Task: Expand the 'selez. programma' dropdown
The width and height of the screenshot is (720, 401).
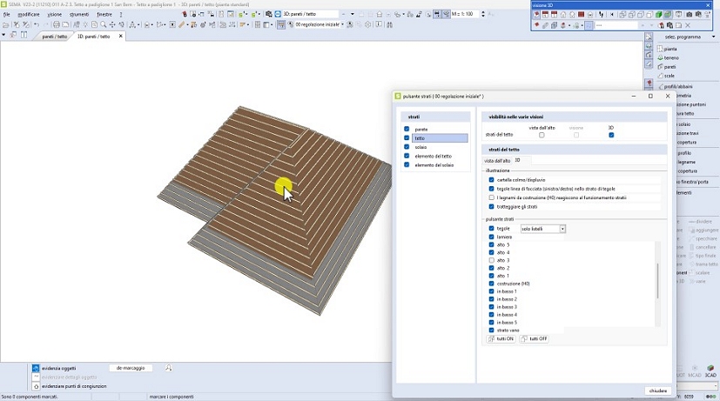Action: (x=712, y=37)
